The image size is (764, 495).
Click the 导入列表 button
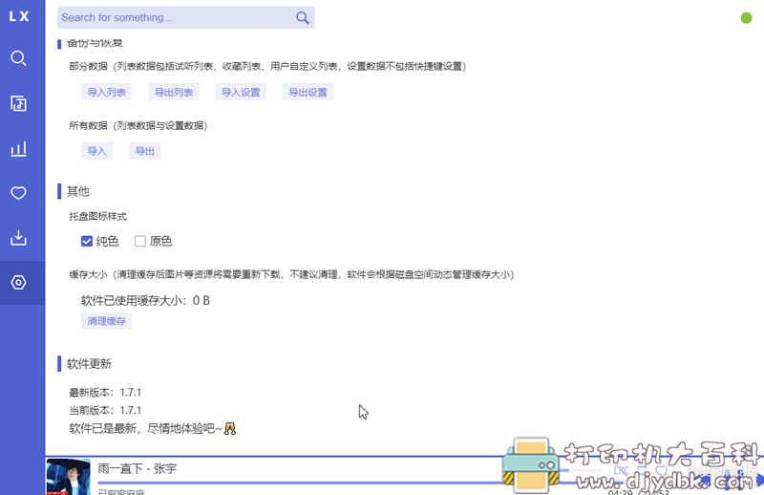click(x=106, y=92)
